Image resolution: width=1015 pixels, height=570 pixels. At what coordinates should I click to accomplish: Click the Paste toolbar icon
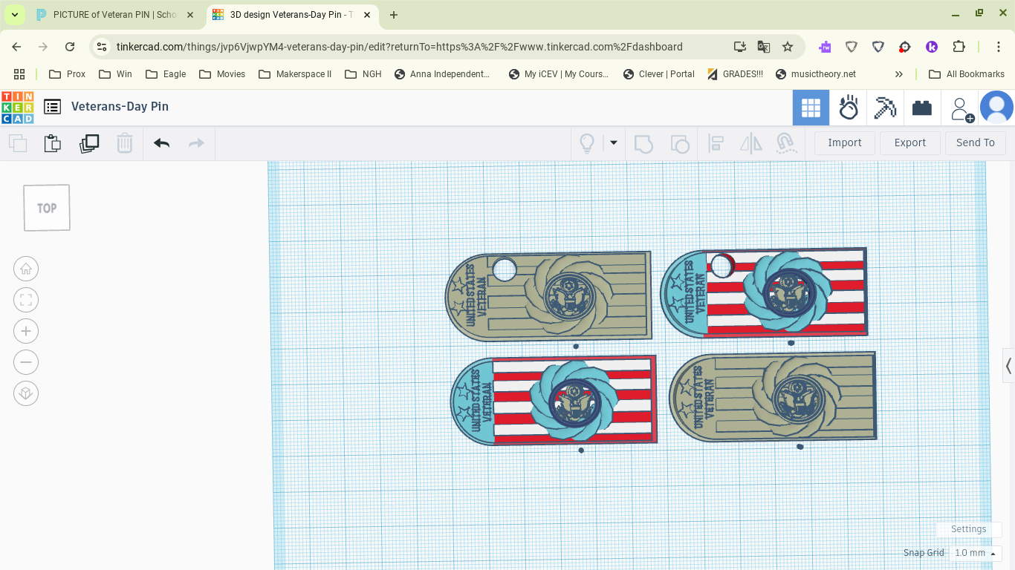pos(52,143)
